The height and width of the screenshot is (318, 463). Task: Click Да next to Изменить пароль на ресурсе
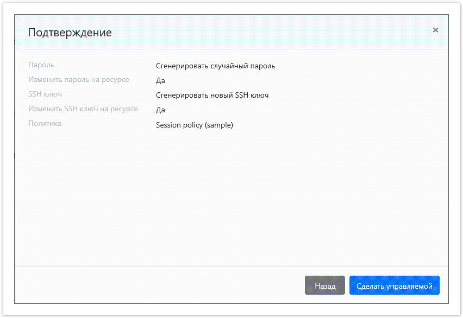(160, 81)
